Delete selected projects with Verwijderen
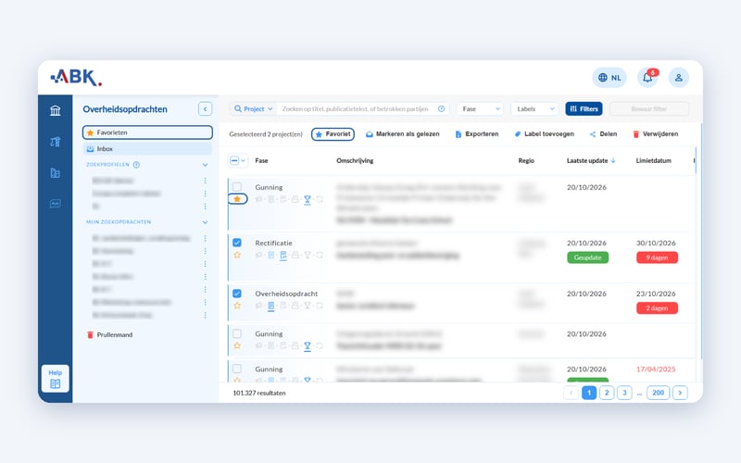 tap(656, 134)
